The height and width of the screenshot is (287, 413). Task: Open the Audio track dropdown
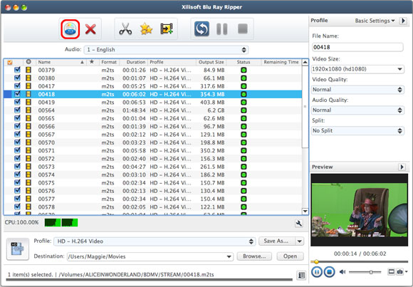pyautogui.click(x=166, y=50)
